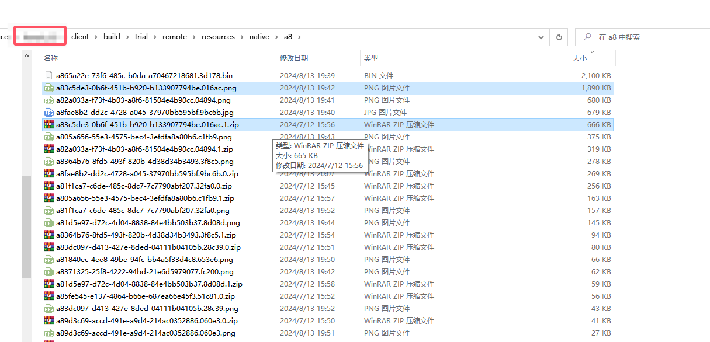Go to the trial folder in breadcrumb

141,37
